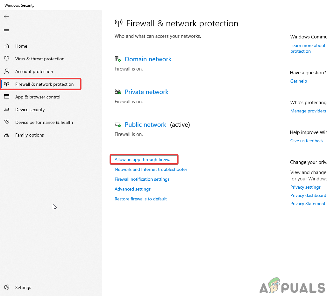This screenshot has width=327, height=296.
Task: Open Advanced settings
Action: (132, 189)
